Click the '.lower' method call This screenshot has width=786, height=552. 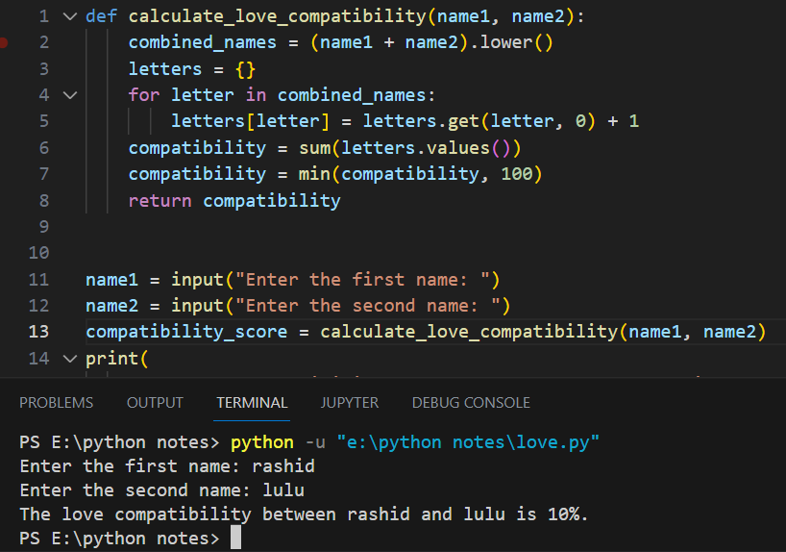(x=502, y=42)
